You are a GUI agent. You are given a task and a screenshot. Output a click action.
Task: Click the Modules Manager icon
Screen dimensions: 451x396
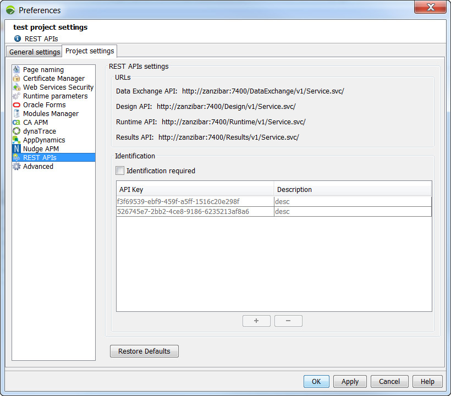click(x=16, y=114)
